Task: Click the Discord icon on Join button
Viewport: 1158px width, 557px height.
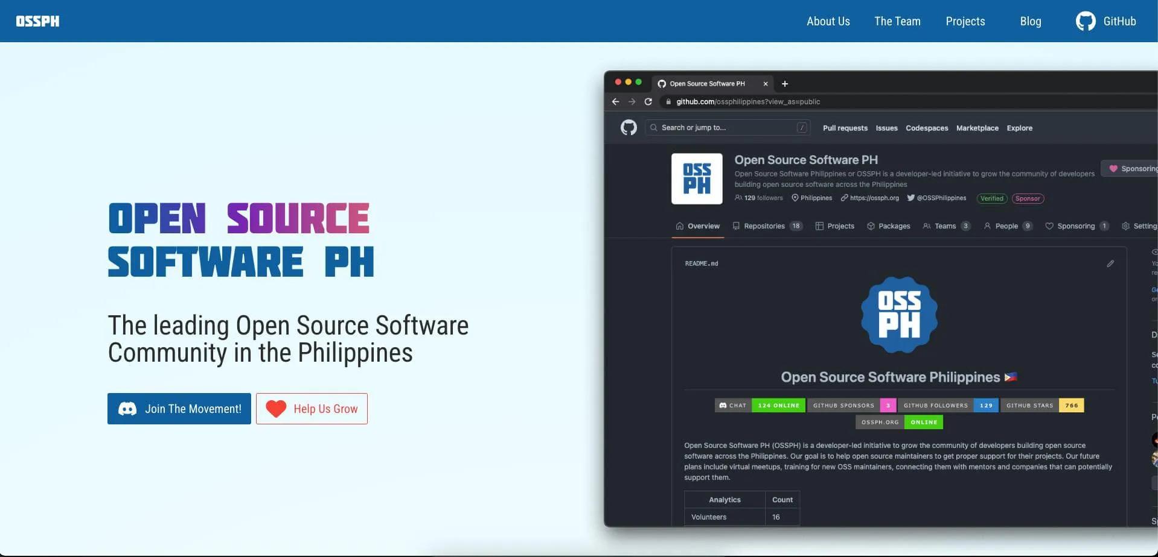Action: click(127, 409)
